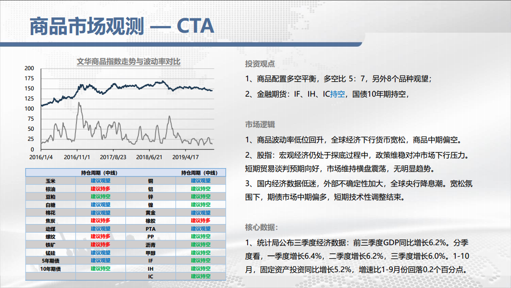Click the 铜 cell in the table
The width and height of the screenshot is (511, 288).
(150, 181)
